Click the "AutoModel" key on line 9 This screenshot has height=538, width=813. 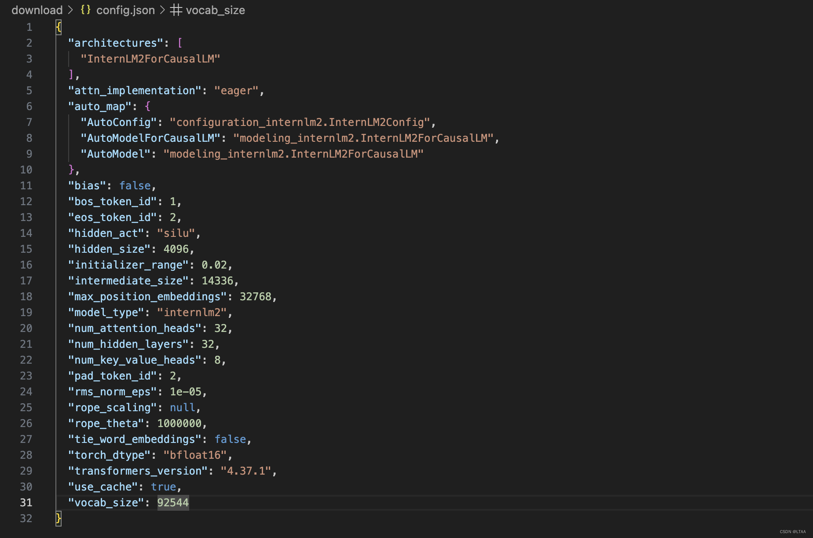[116, 154]
